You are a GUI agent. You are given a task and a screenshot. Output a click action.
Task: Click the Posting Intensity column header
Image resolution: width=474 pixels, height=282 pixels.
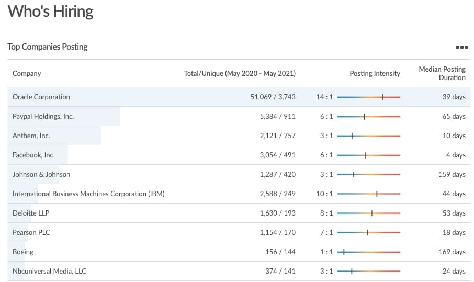pos(375,73)
